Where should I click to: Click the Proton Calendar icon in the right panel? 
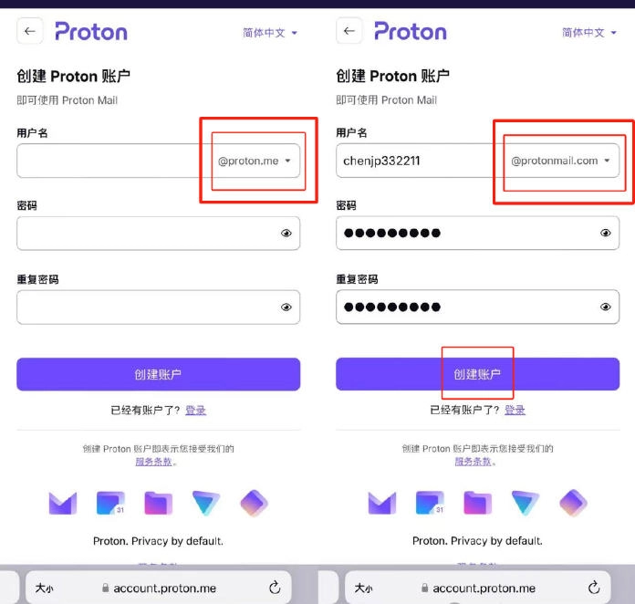tap(430, 503)
